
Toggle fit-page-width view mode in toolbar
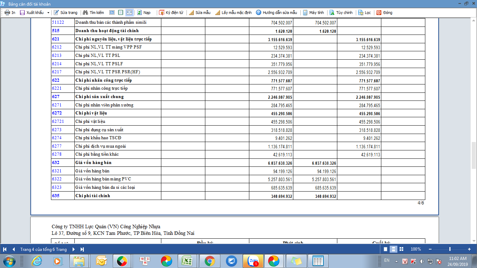click(x=129, y=13)
